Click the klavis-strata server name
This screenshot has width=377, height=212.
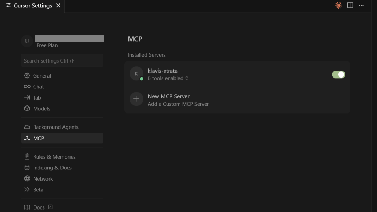pyautogui.click(x=163, y=71)
